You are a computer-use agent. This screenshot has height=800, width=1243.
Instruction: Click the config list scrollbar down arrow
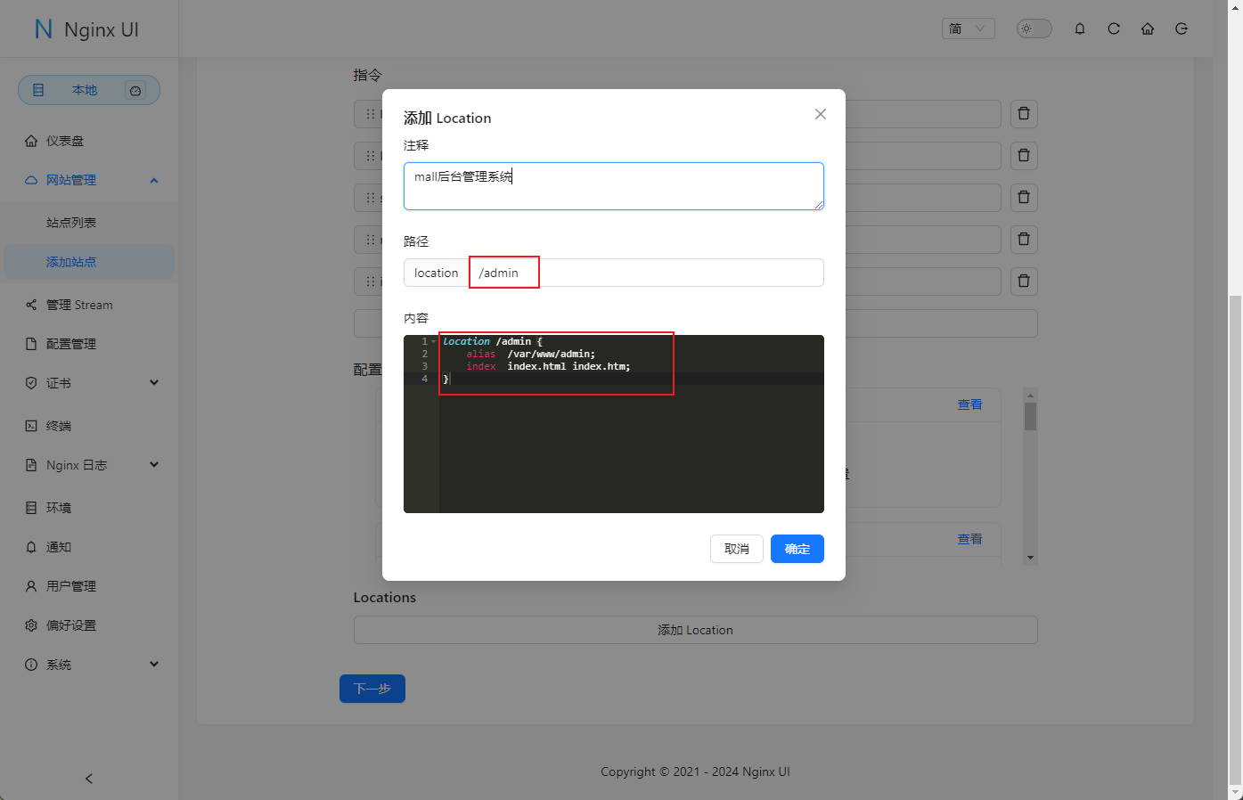(1030, 558)
